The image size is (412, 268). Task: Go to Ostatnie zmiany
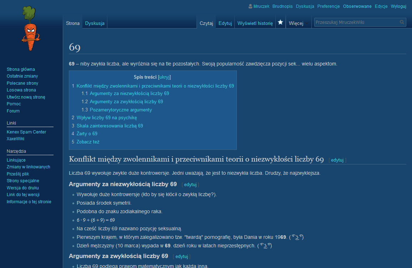22,76
